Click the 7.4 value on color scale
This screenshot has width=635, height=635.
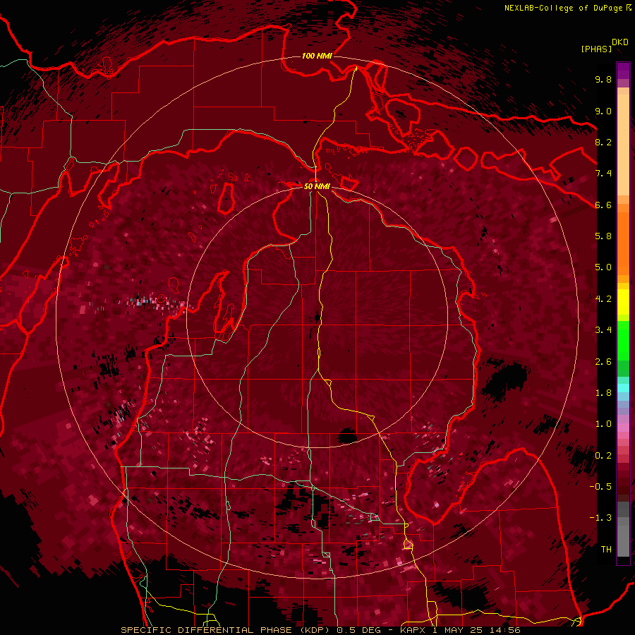603,174
